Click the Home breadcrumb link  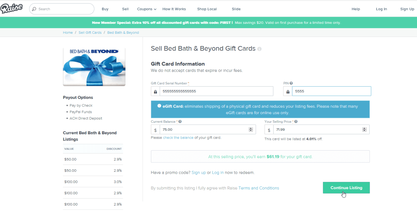coord(68,33)
